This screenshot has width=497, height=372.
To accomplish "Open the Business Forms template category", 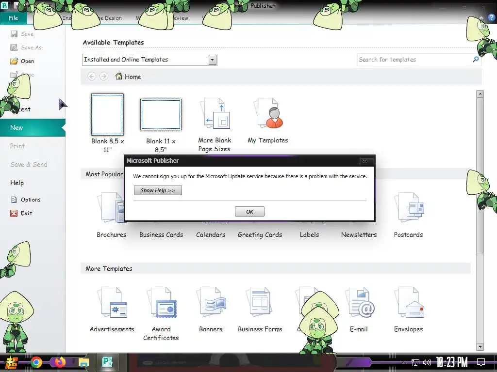I will click(260, 310).
